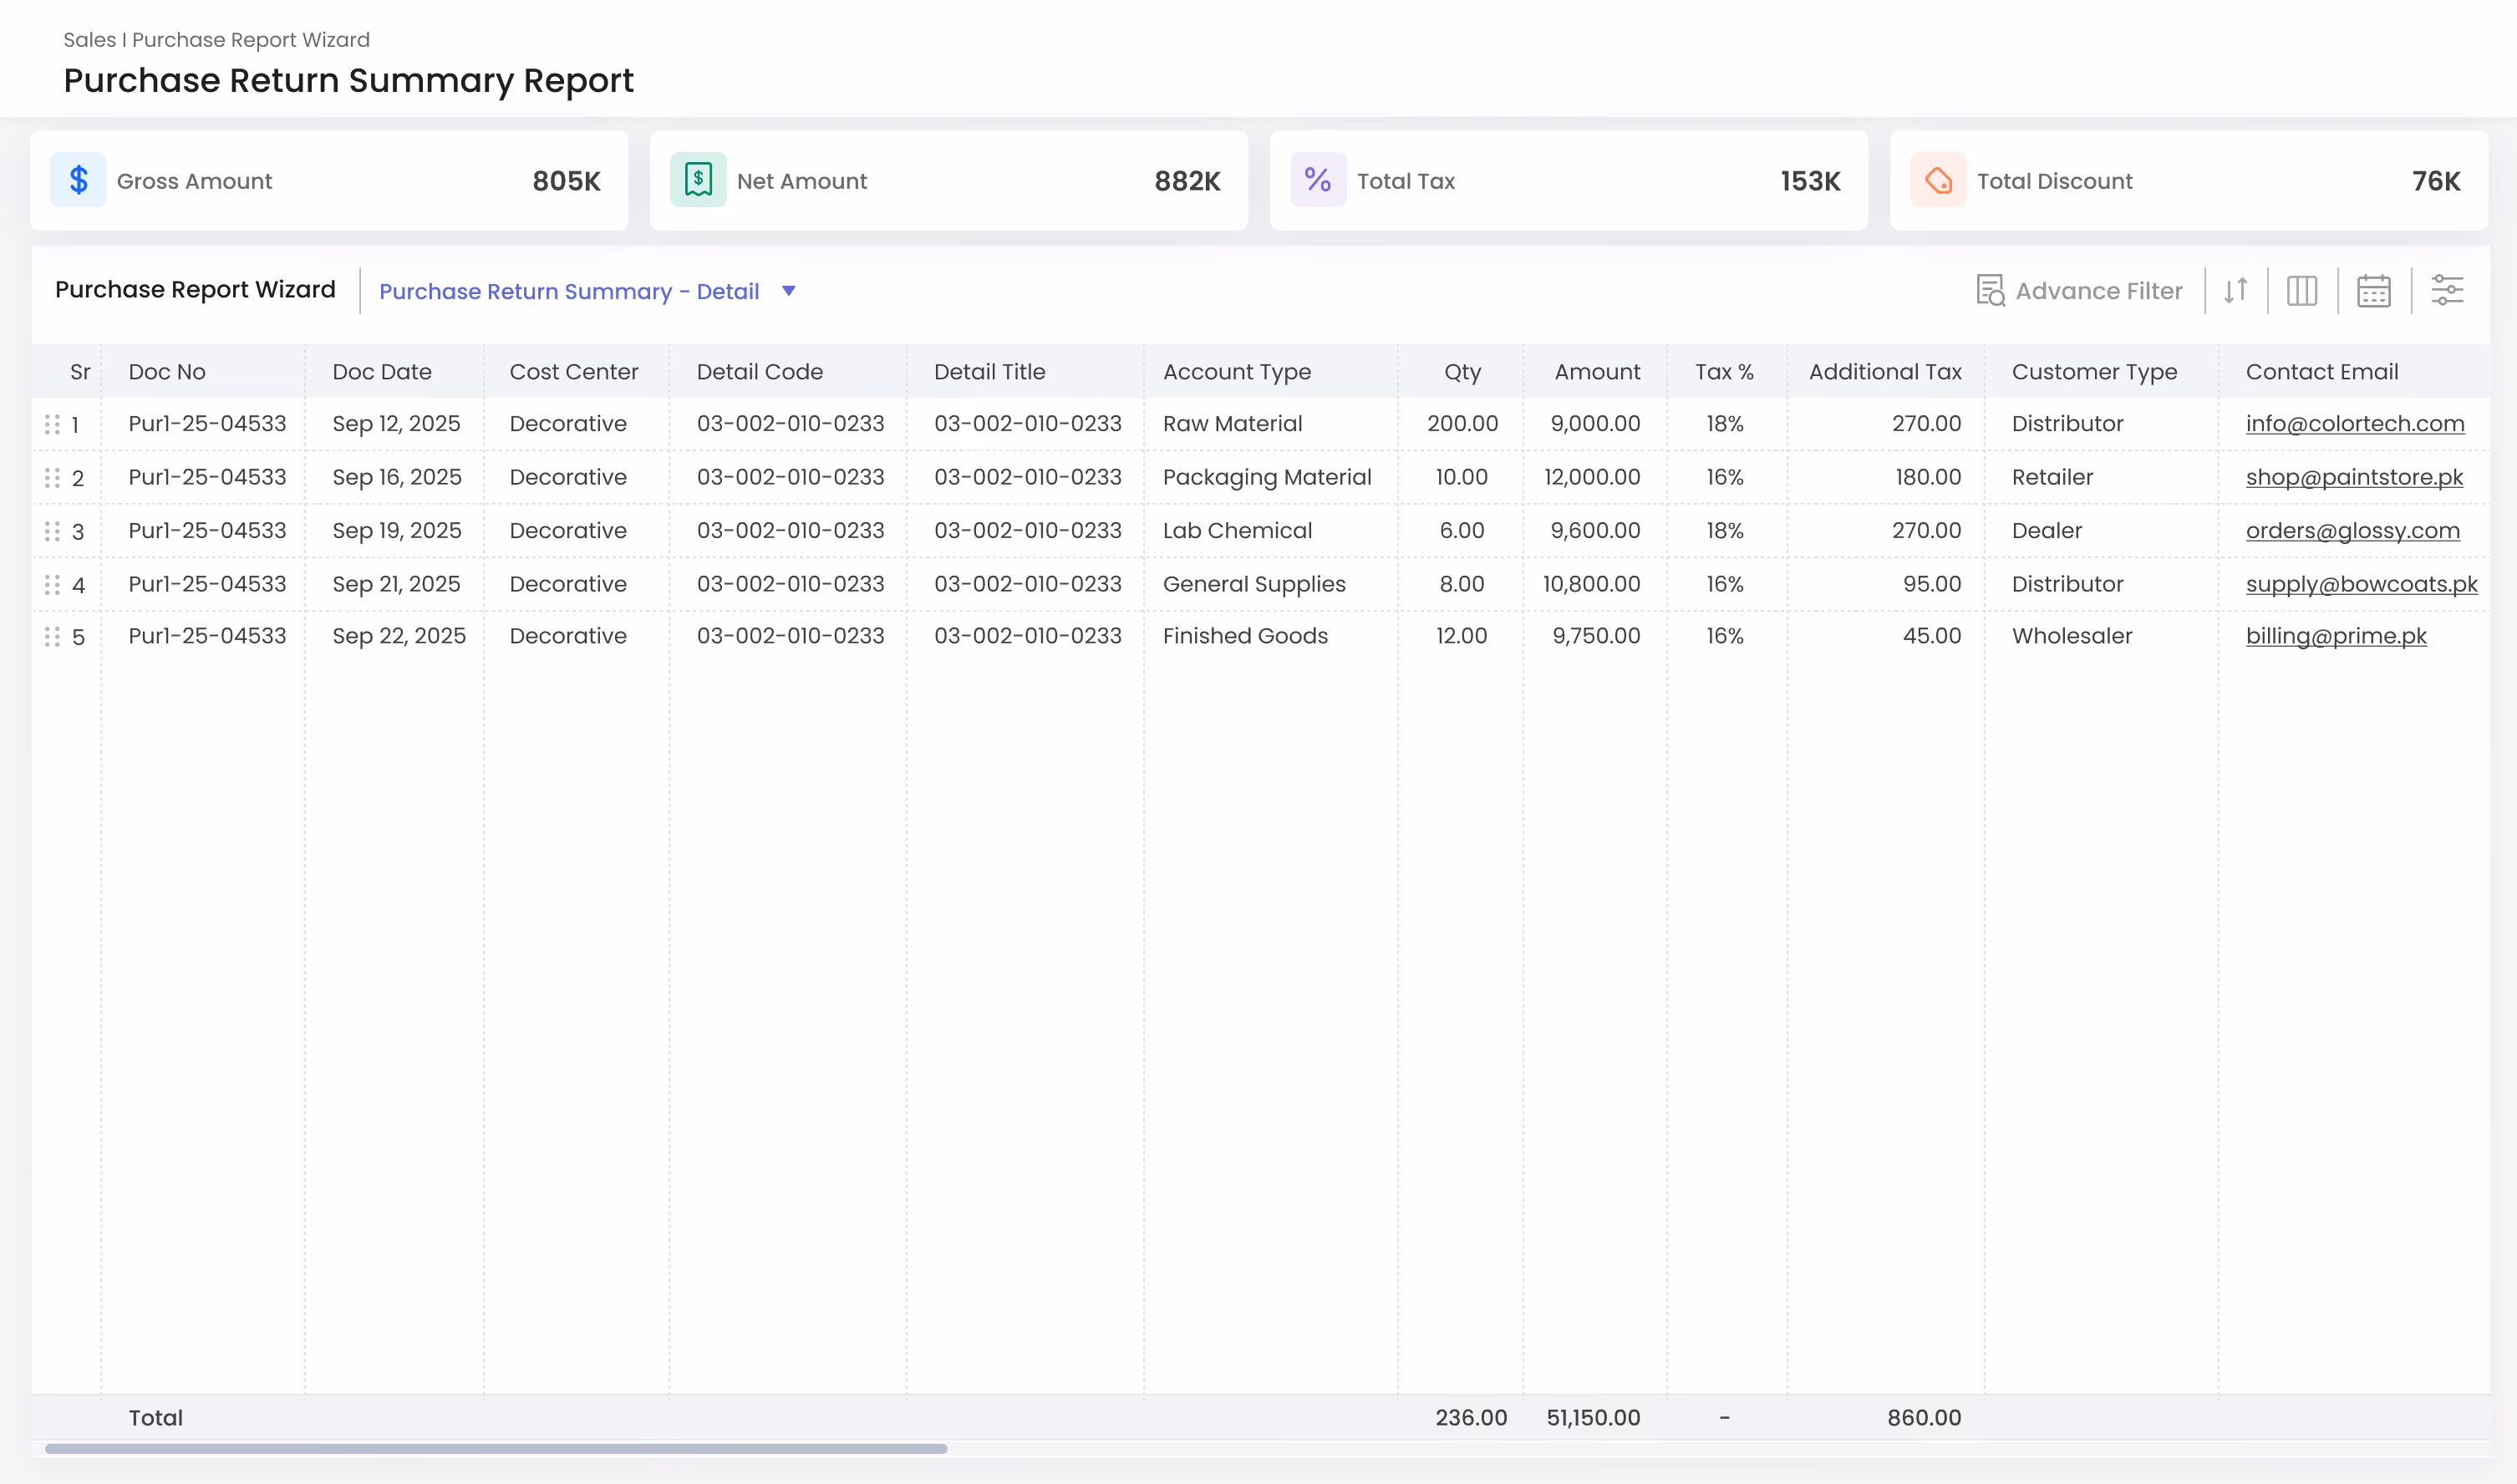2517x1484 pixels.
Task: Click the General Supplies account type cell
Action: click(x=1254, y=584)
